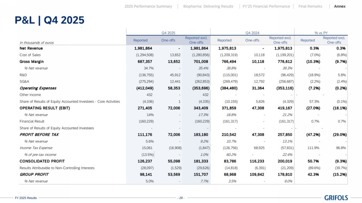362x203 pixels.
Task: Click the Income Tax Expense row label
Action: [x=36, y=148]
